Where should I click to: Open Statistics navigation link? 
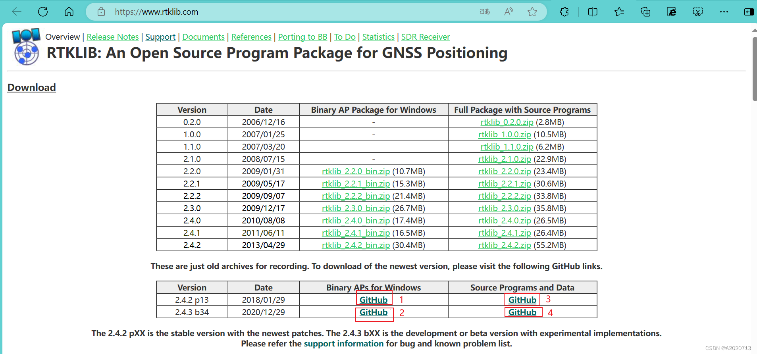click(378, 37)
